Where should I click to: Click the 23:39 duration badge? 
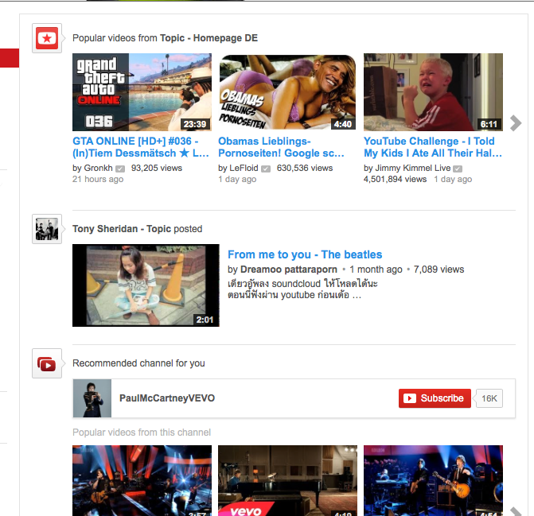(x=195, y=124)
